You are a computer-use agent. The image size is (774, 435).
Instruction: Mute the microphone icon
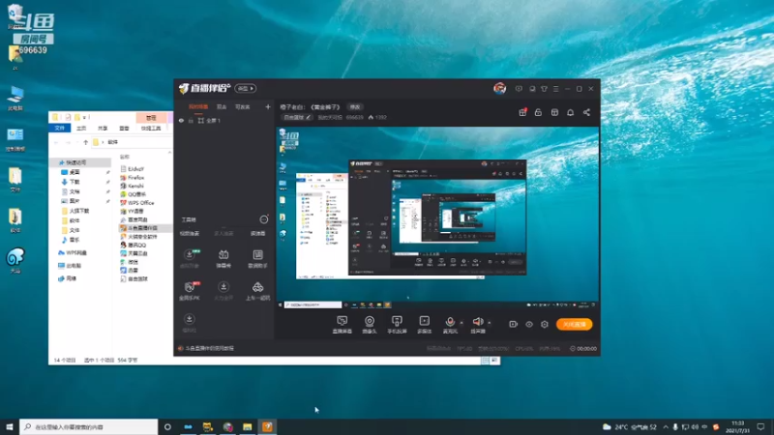450,322
